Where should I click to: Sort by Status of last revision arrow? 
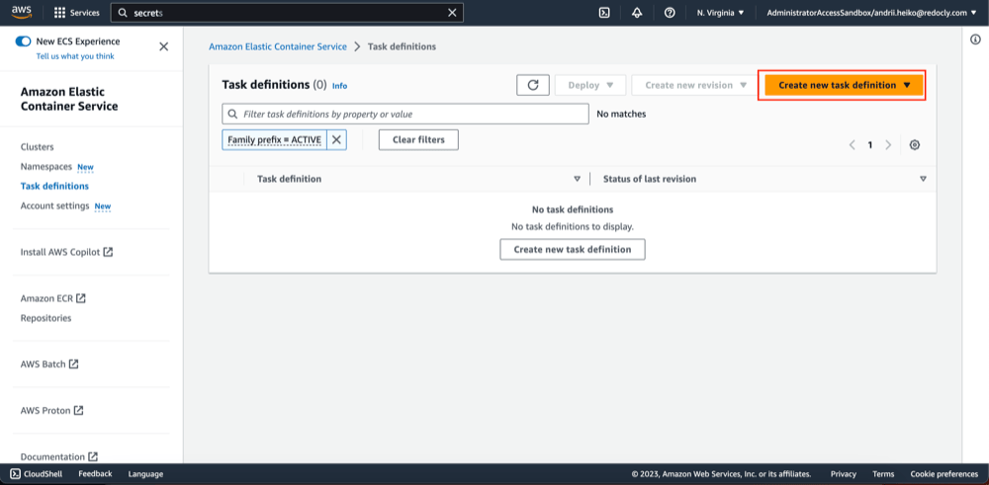click(923, 179)
